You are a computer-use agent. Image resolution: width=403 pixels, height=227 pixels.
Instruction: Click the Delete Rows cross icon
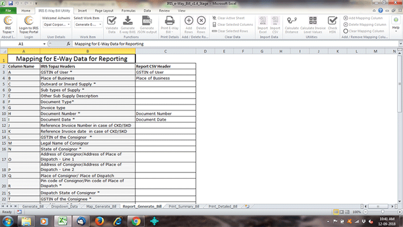(201, 21)
